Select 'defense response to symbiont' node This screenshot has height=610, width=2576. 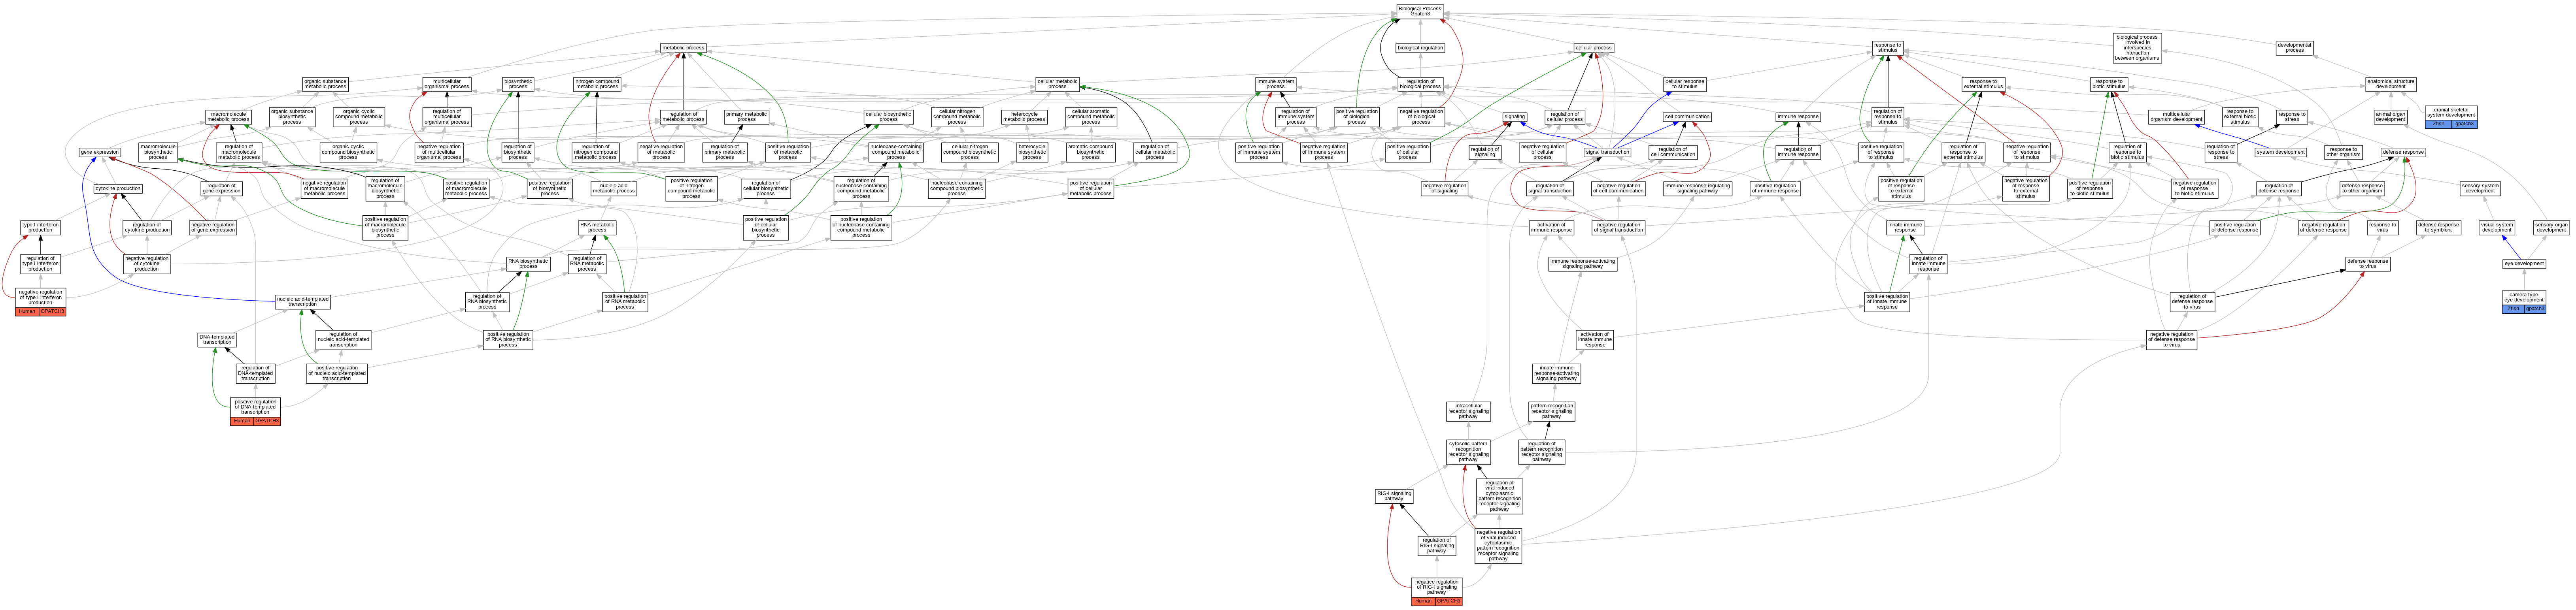pos(2438,228)
